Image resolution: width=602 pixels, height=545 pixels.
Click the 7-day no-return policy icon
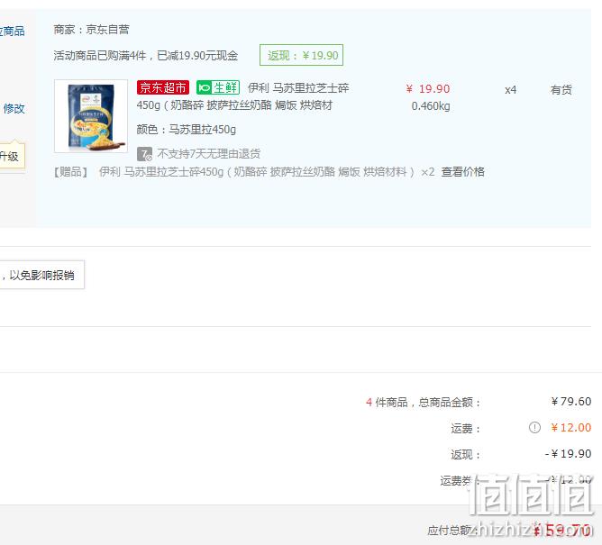tap(144, 154)
